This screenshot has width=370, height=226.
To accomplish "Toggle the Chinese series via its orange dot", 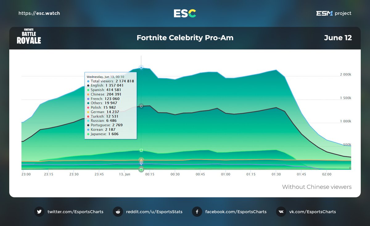I will pos(88,94).
